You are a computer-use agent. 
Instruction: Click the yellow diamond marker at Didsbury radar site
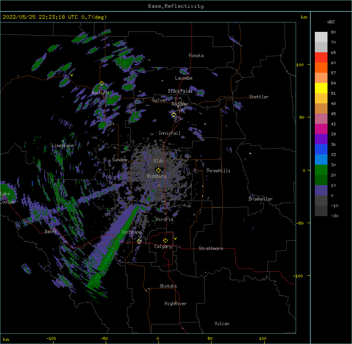(x=158, y=170)
